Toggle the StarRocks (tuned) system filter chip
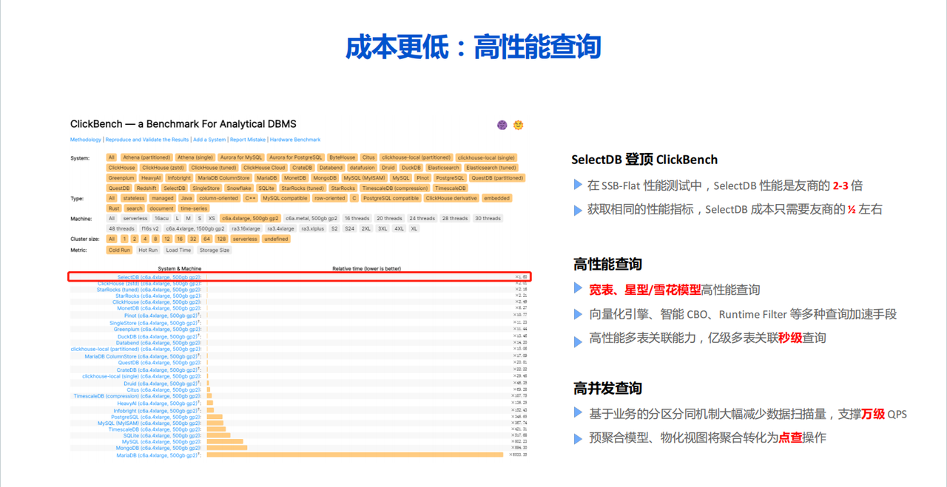The height and width of the screenshot is (487, 947). [x=303, y=188]
